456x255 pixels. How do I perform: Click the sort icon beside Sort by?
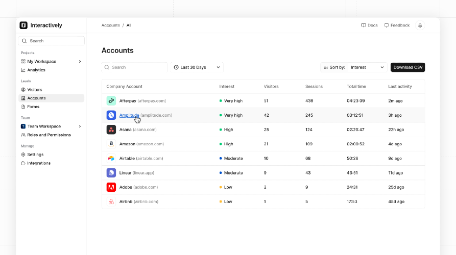tap(326, 67)
